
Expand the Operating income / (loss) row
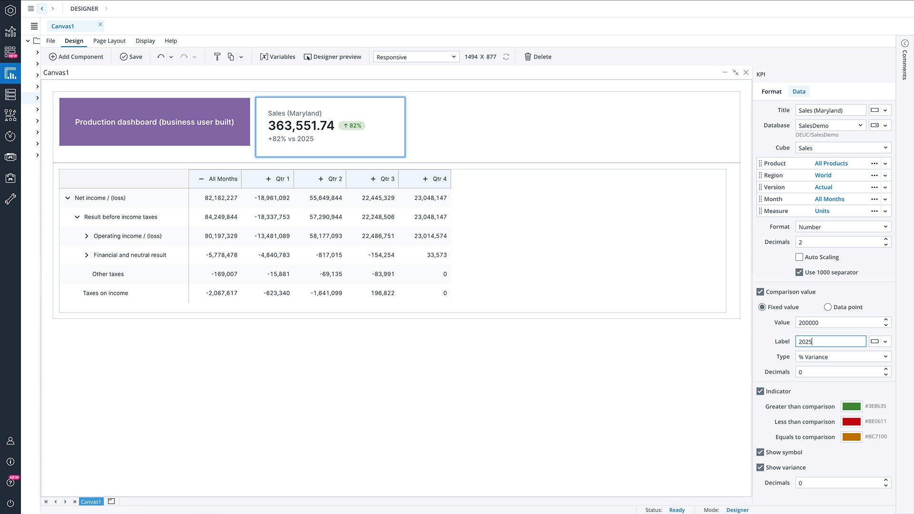click(x=87, y=236)
